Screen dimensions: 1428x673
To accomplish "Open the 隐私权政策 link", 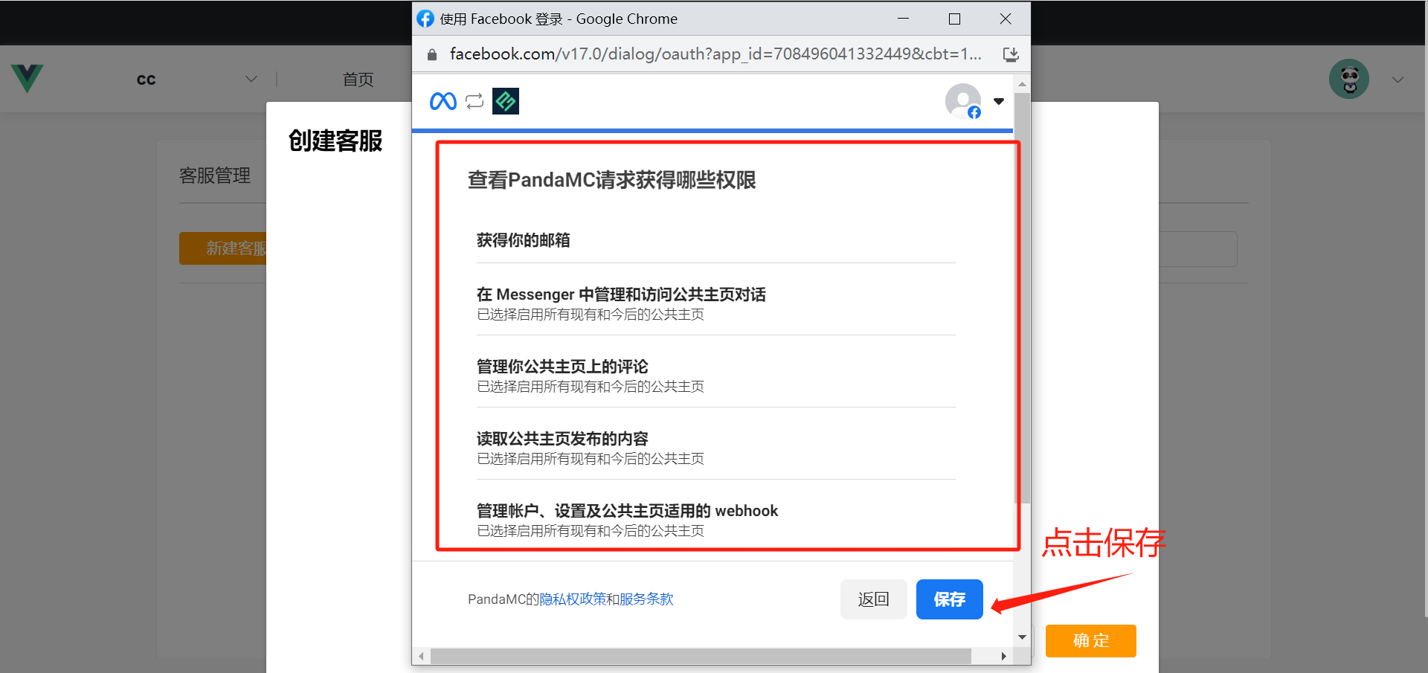I will [x=573, y=599].
